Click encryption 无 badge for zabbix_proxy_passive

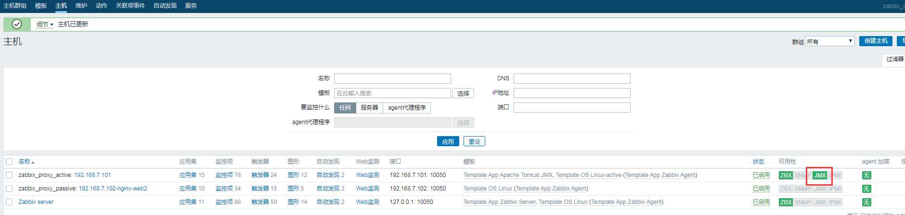[866, 189]
